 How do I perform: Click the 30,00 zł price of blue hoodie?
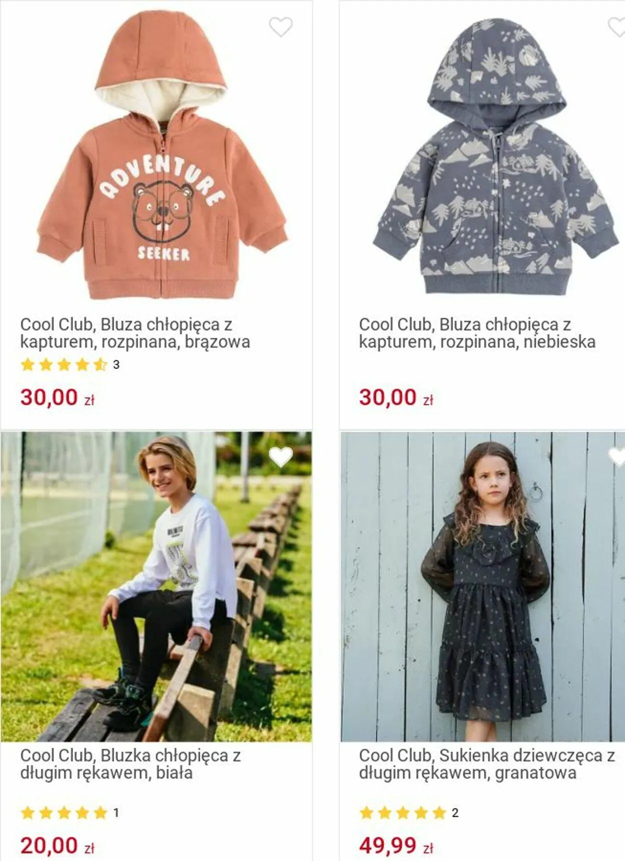click(x=396, y=398)
